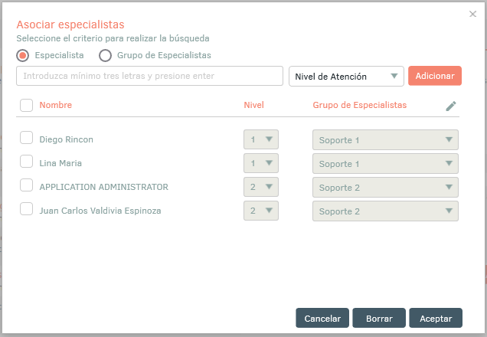Image resolution: width=487 pixels, height=337 pixels.
Task: Open Juan Carlos Valdivia's Nivel dropdown
Action: point(261,211)
